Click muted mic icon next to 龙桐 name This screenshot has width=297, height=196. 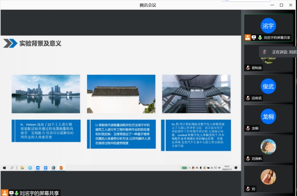pyautogui.click(x=248, y=128)
